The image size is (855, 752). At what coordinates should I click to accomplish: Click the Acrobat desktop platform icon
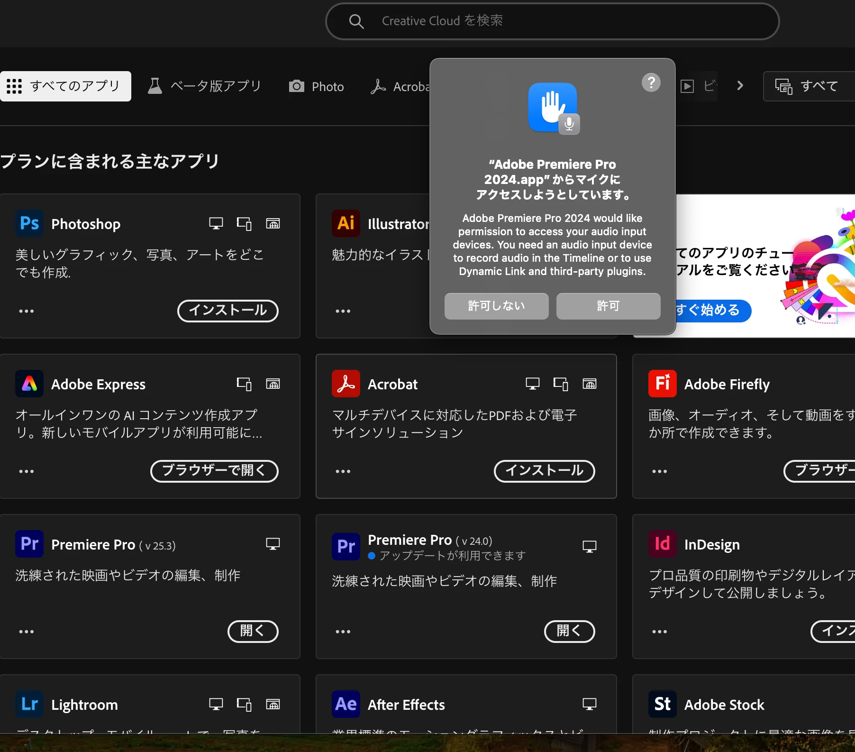[x=533, y=384]
